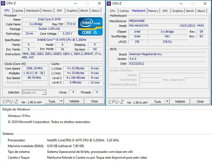Click the Level 2 cache value '4 x 256 KBytes'

(76, 78)
